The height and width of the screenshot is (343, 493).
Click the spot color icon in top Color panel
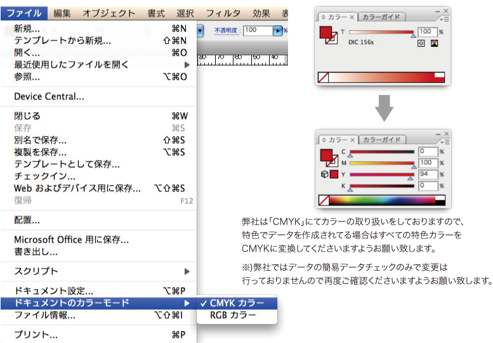pyautogui.click(x=421, y=44)
